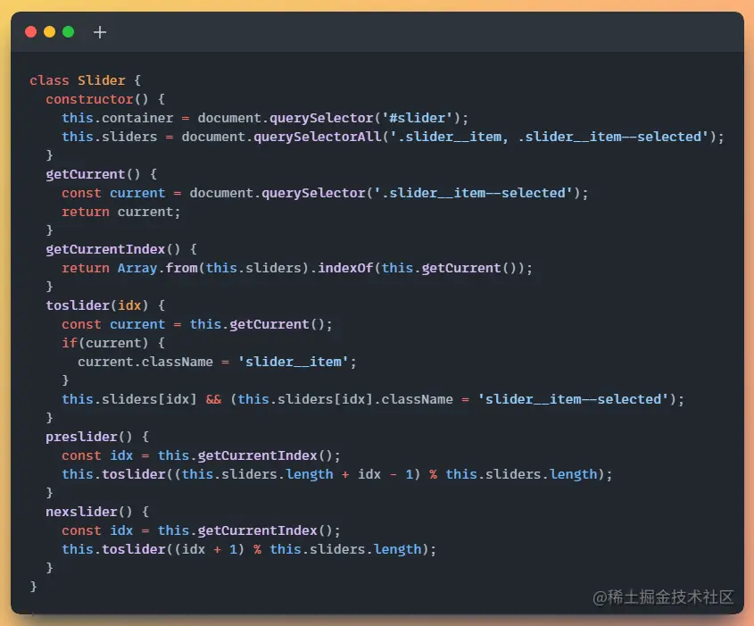Select the '#slider' selector string
Image resolution: width=754 pixels, height=626 pixels.
point(417,118)
